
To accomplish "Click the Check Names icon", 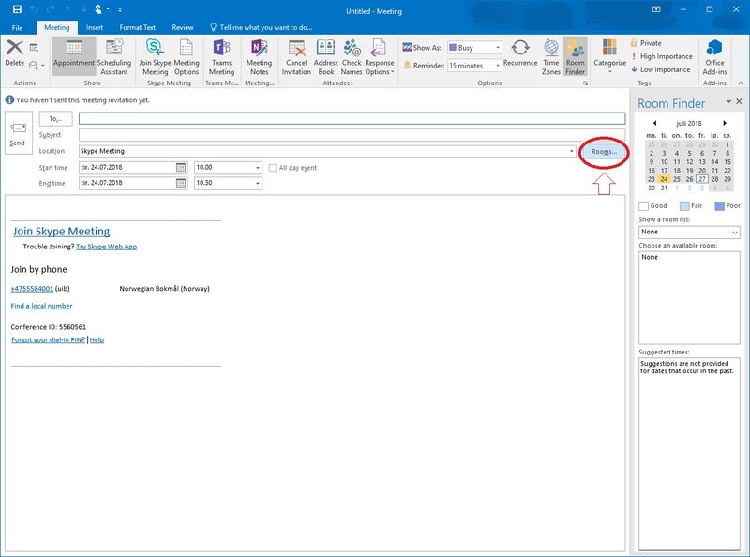I will (352, 56).
